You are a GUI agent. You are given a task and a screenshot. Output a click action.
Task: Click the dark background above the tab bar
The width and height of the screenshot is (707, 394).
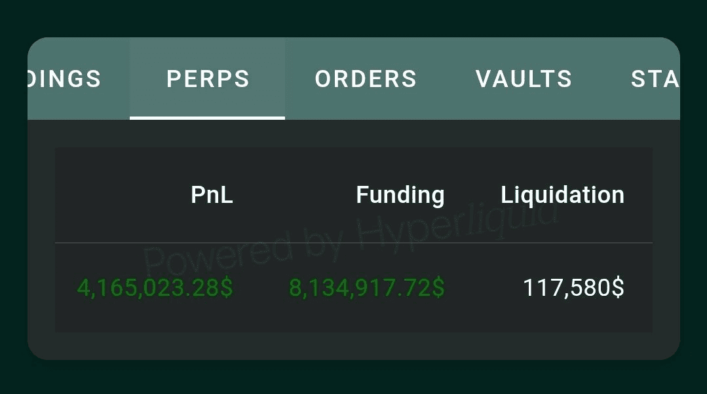click(x=354, y=18)
